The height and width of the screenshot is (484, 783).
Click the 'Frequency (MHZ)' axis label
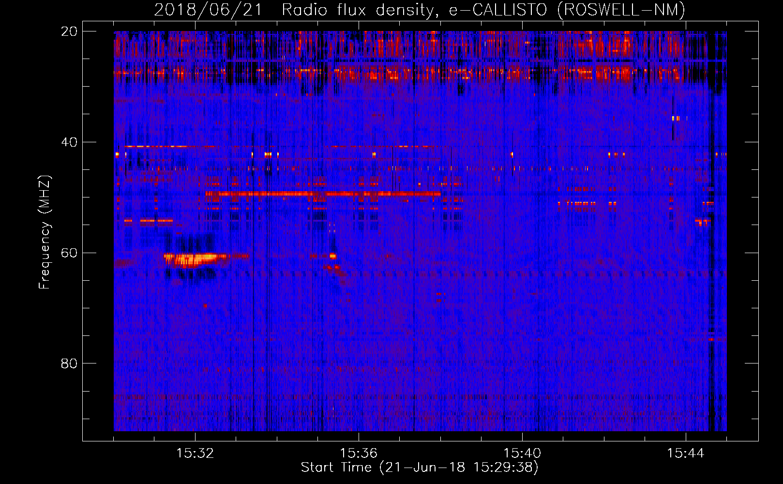(x=45, y=232)
